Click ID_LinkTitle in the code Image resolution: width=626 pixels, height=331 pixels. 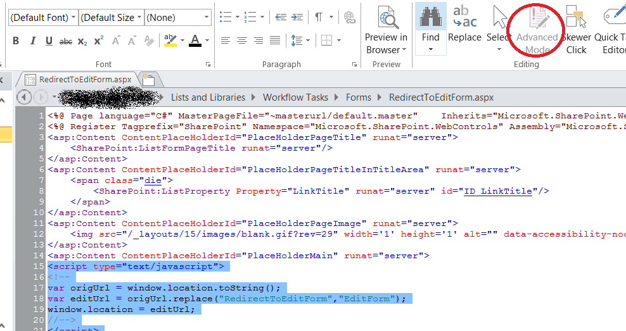click(x=498, y=191)
